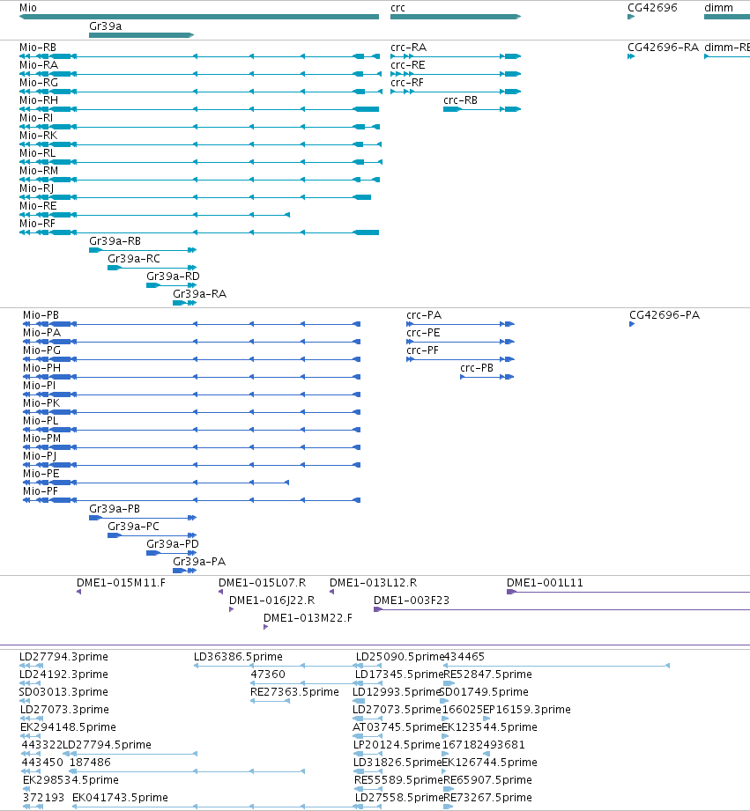Select protein crc-PE

(423, 333)
